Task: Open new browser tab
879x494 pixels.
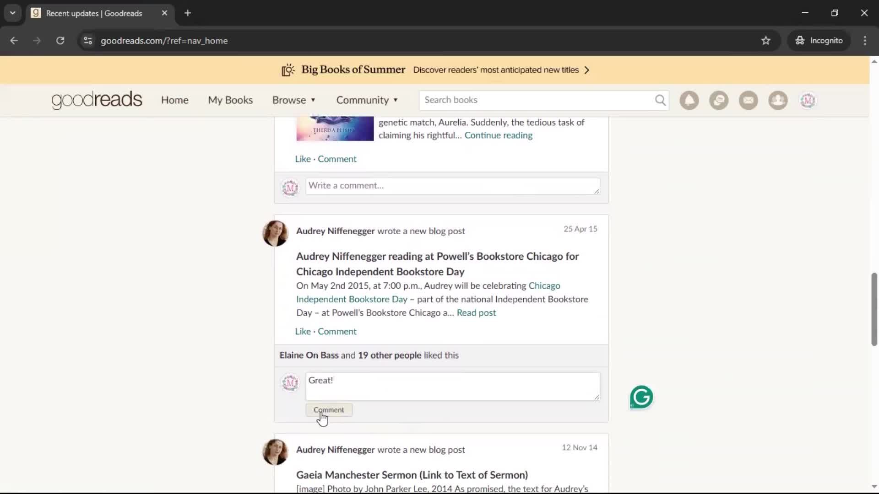Action: pos(188,13)
